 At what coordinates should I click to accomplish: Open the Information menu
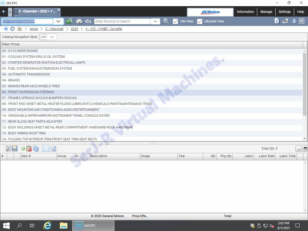245,12
